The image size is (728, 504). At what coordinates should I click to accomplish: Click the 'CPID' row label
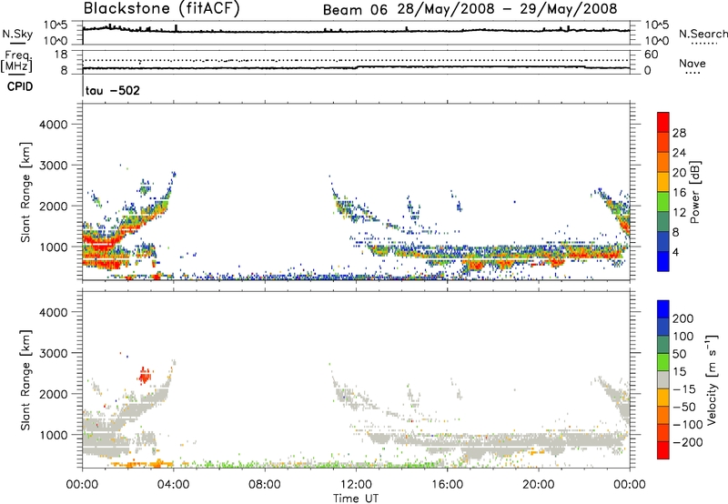[x=20, y=86]
